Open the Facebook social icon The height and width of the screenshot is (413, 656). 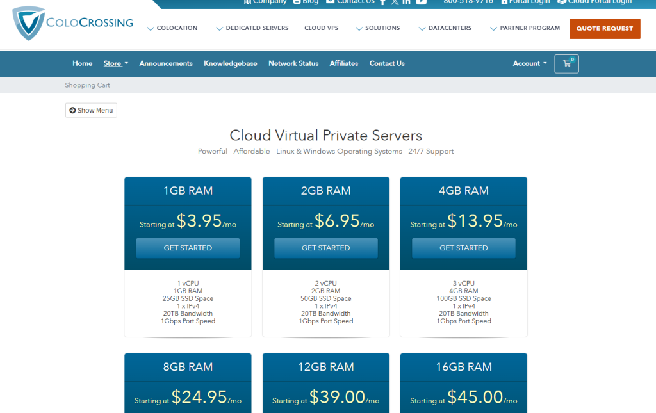coord(383,2)
